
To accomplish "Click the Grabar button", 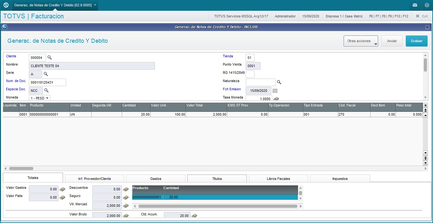I will point(417,41).
